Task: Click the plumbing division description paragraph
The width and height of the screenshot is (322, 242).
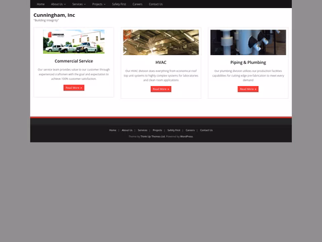Action: pyautogui.click(x=248, y=75)
